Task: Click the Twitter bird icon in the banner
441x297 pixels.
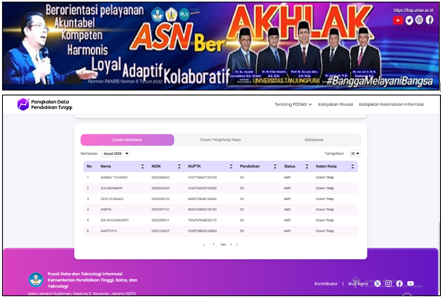Action: (409, 20)
